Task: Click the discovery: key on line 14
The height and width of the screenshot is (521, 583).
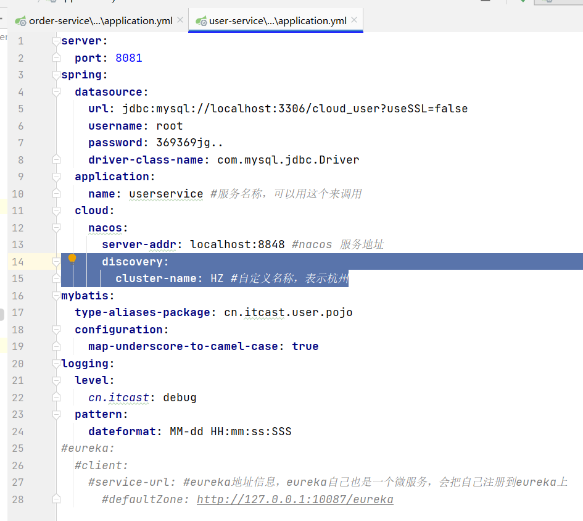Action: 135,262
